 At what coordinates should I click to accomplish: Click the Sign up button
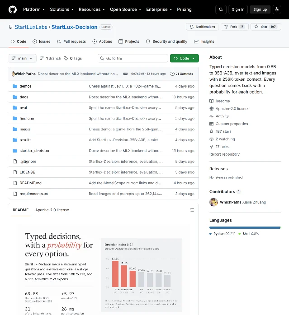[260, 9]
